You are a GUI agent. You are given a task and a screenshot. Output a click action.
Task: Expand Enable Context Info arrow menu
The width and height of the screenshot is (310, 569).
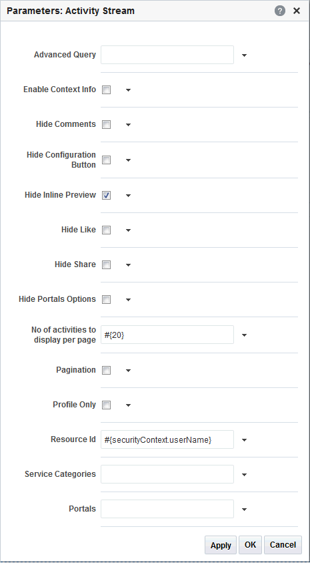128,90
